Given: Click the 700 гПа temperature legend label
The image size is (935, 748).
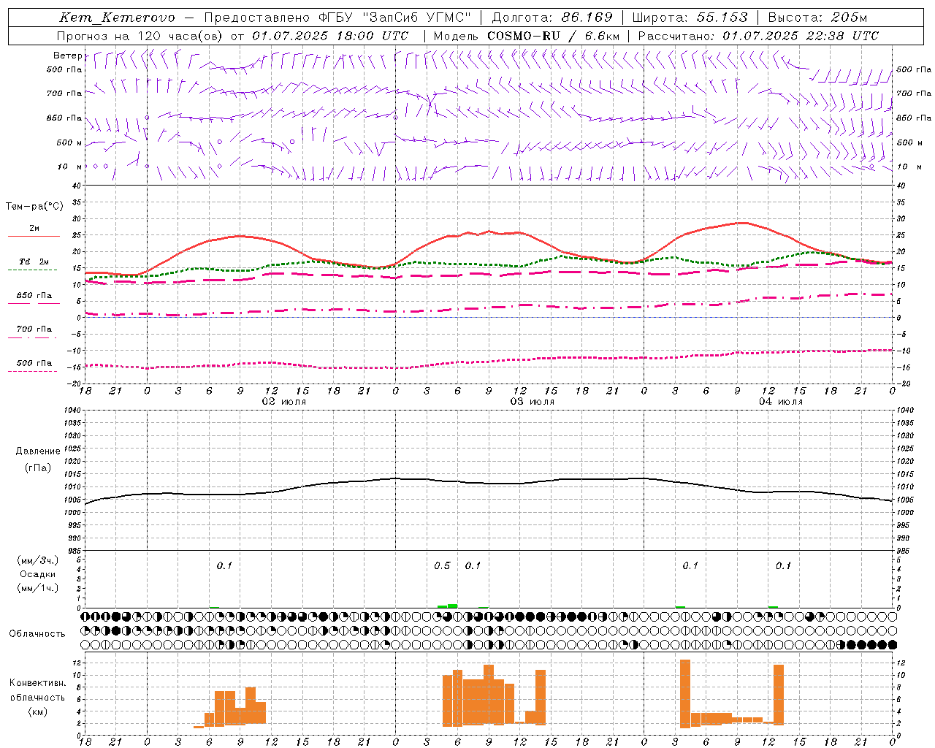Looking at the screenshot, I should click(x=34, y=329).
